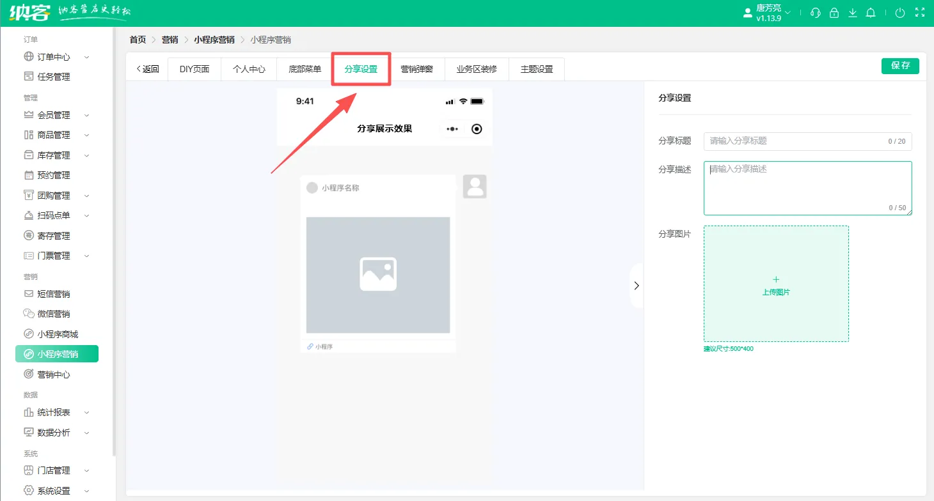Click the 首页 breadcrumb link
This screenshot has width=934, height=501.
coord(138,40)
